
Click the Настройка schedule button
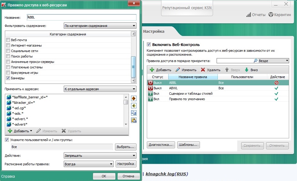[126, 164]
